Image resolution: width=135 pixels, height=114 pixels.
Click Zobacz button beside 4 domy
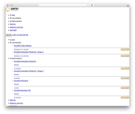(125, 88)
